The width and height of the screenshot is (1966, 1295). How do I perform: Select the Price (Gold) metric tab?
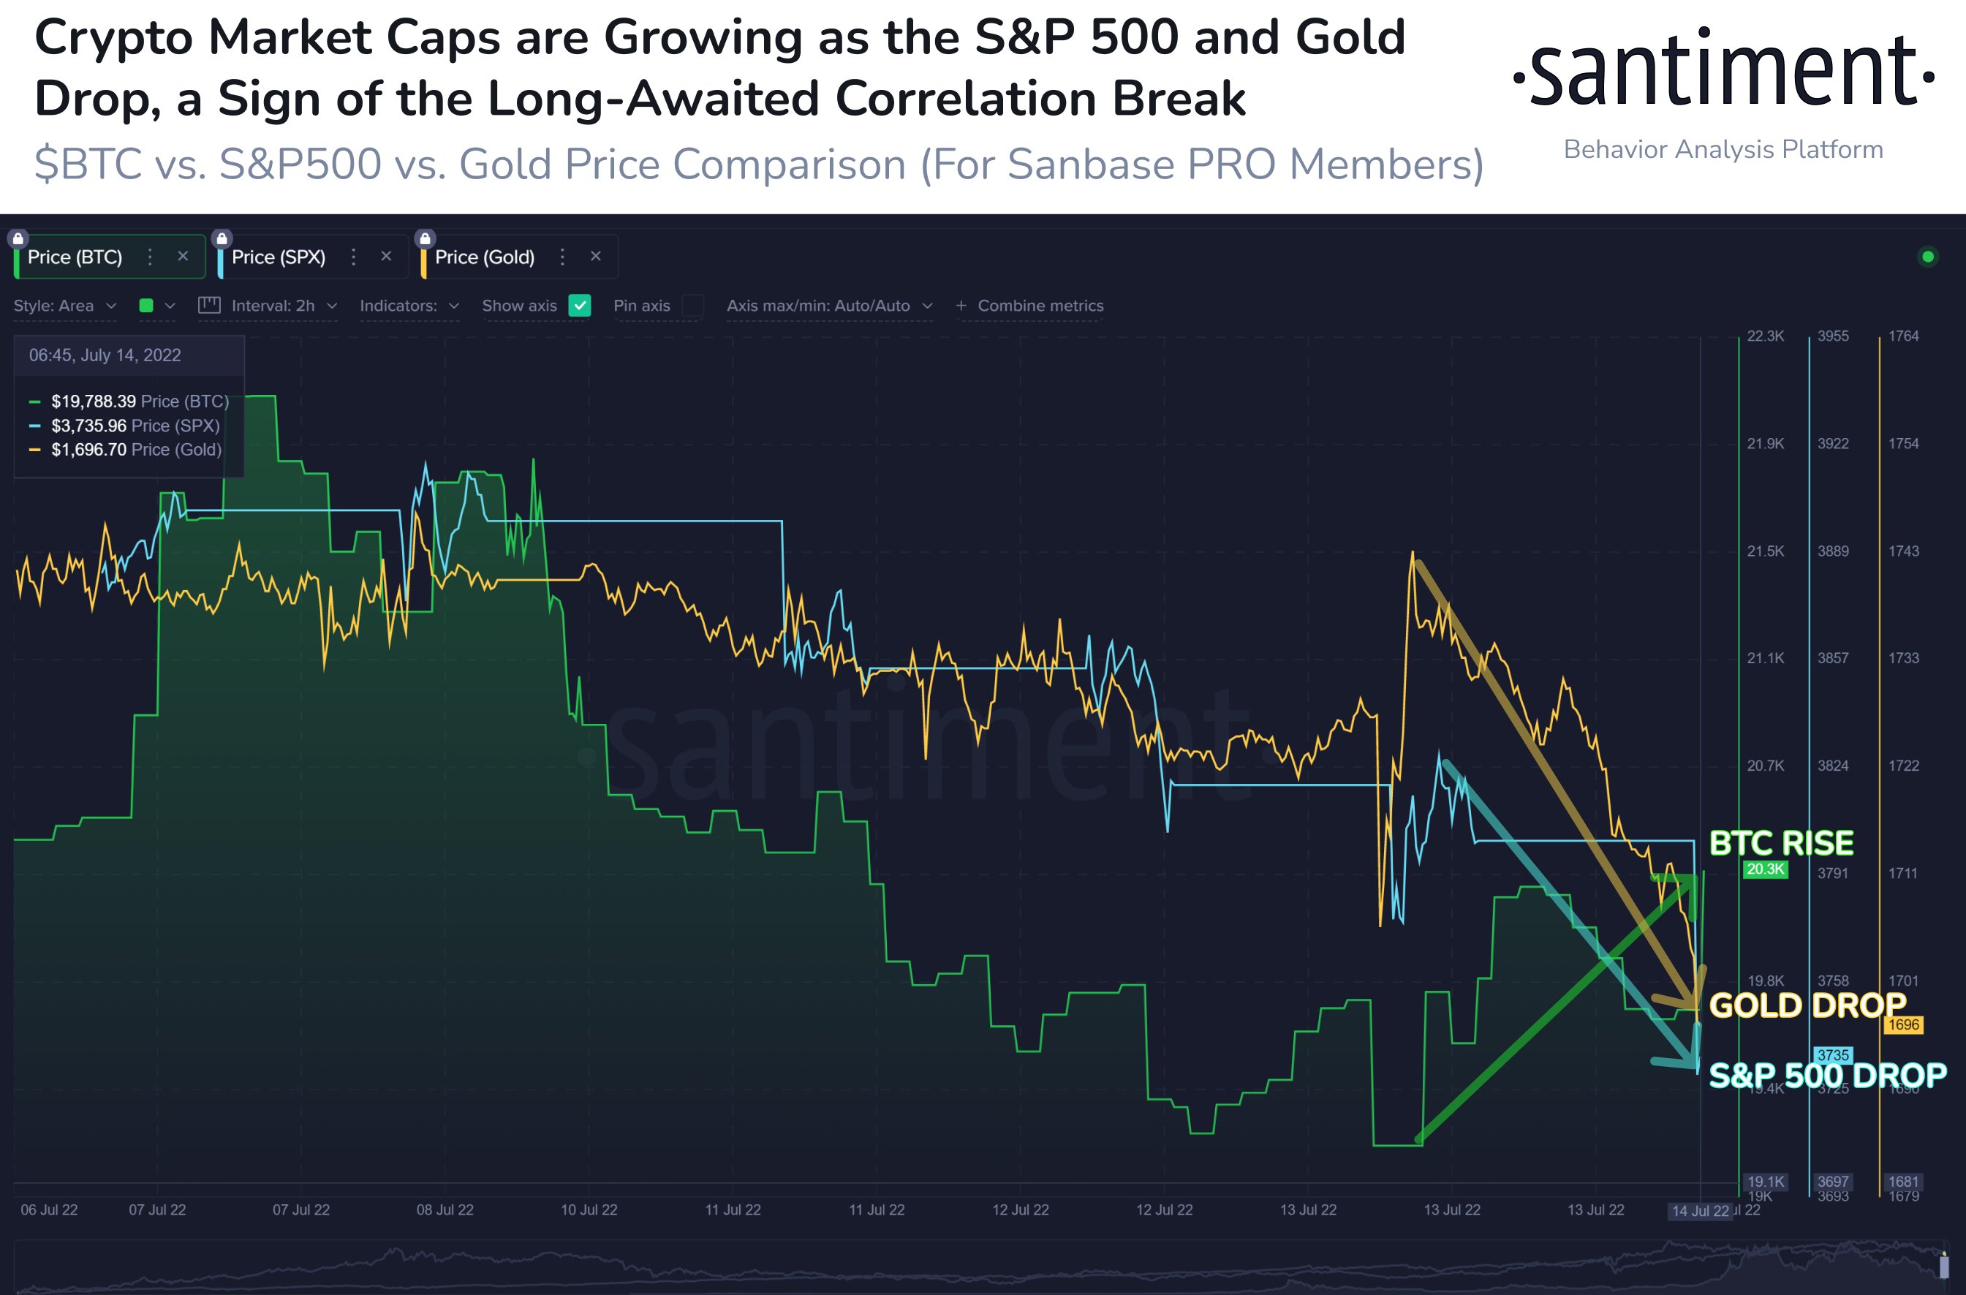pyautogui.click(x=485, y=257)
